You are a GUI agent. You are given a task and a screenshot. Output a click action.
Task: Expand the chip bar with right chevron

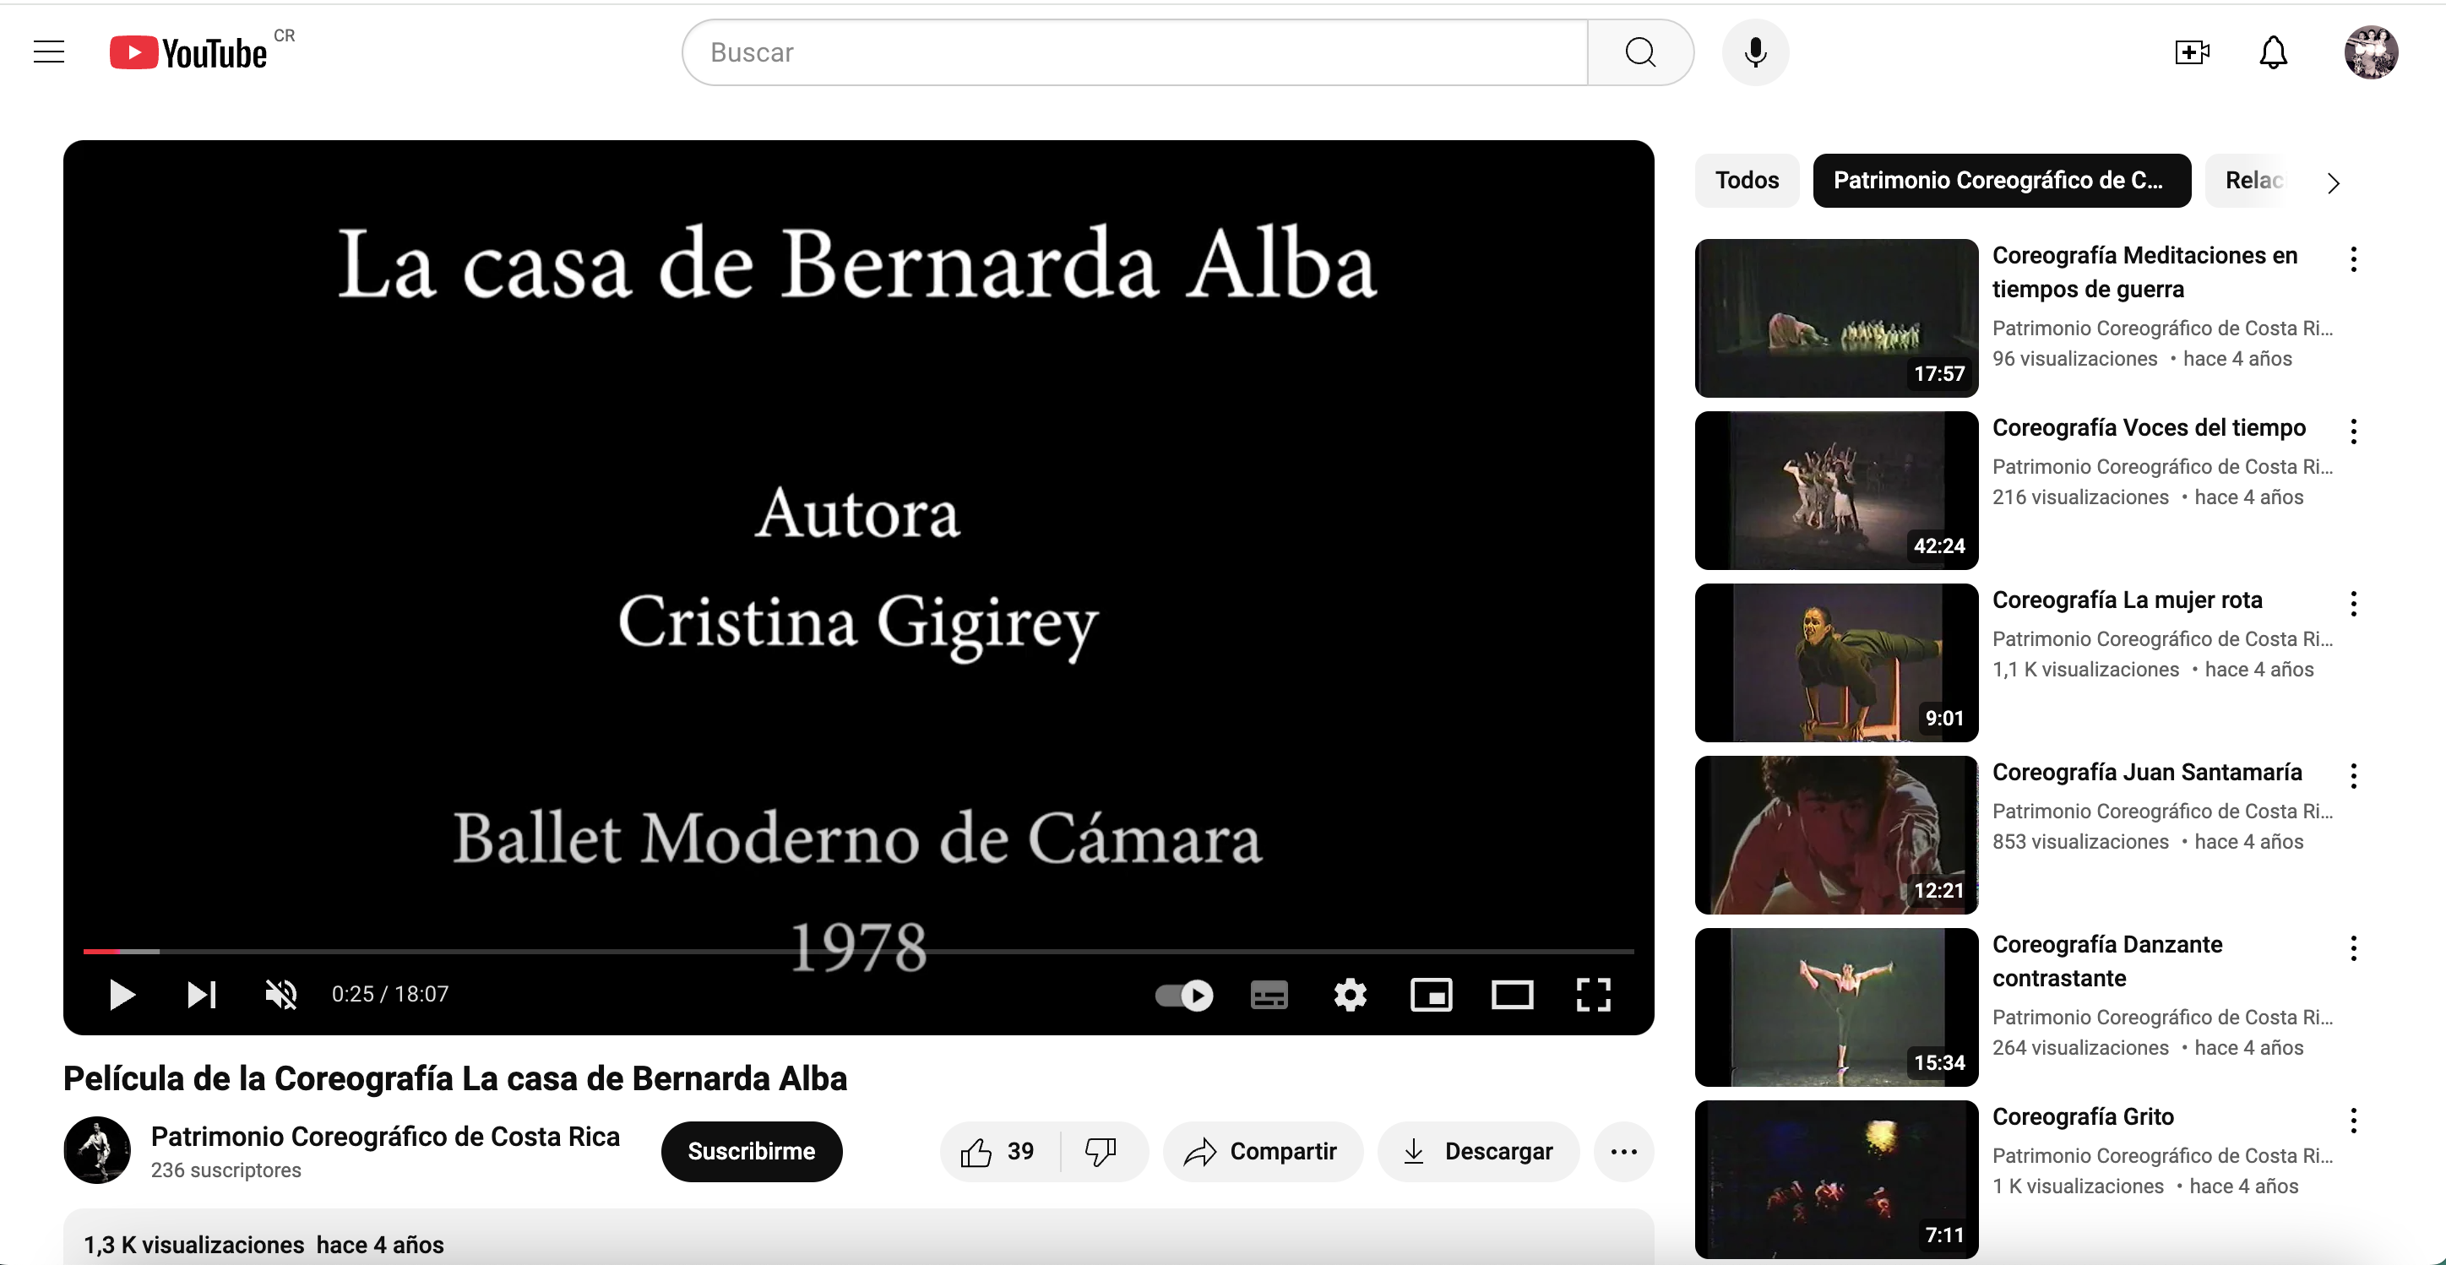(2333, 182)
